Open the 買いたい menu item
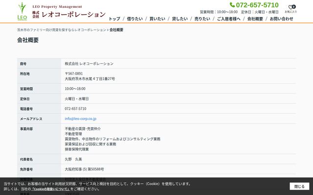 tap(157, 19)
